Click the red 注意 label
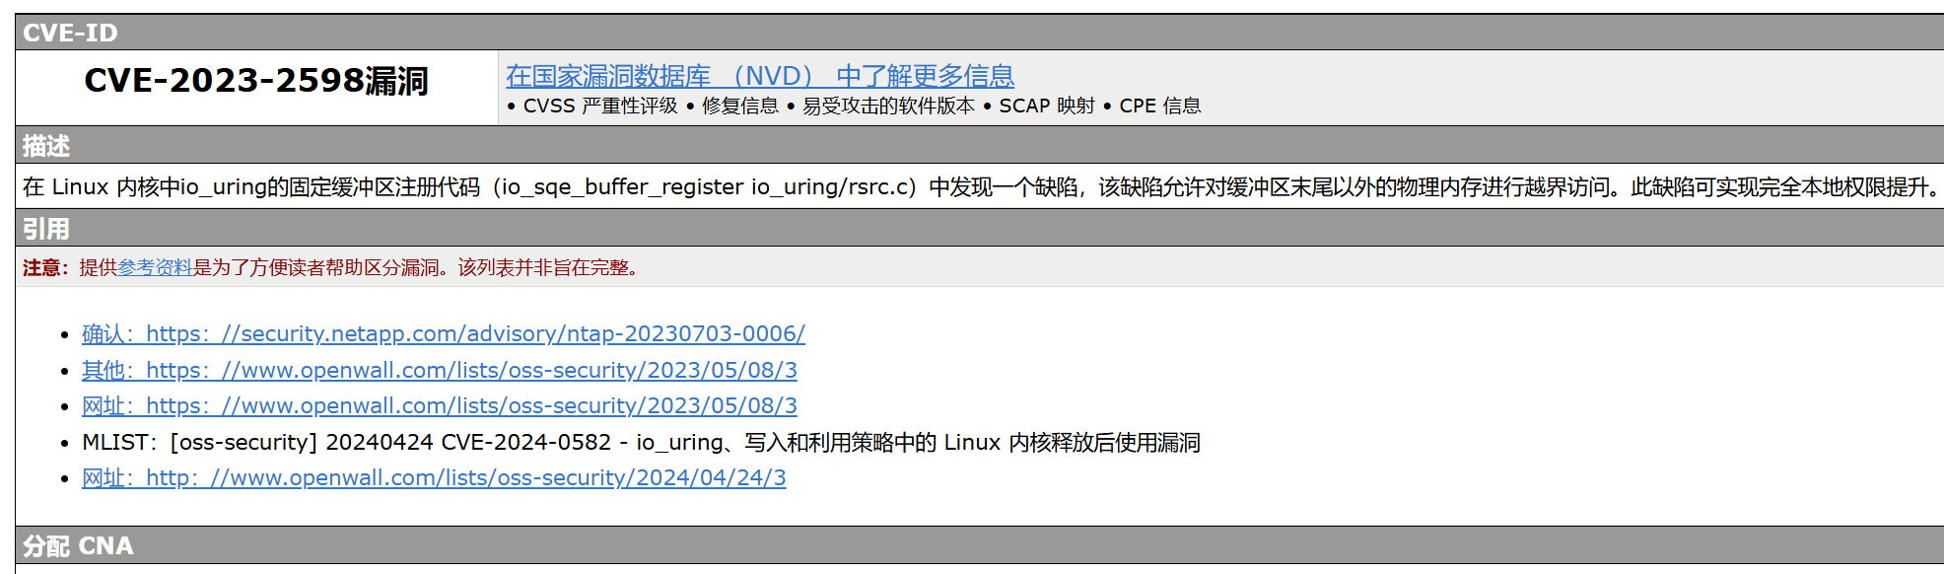The image size is (1944, 574). [41, 267]
